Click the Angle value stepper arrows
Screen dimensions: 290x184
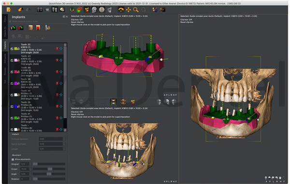(30, 174)
